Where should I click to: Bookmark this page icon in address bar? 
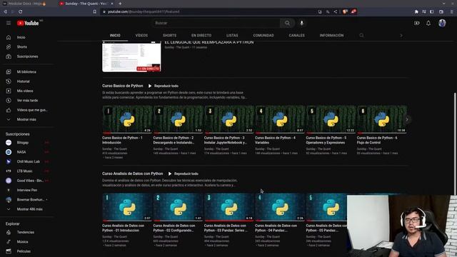[95, 11]
